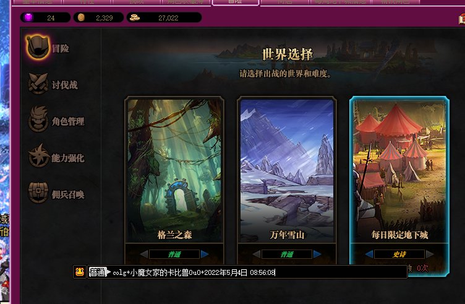Click the 冒险 menu label text

click(61, 48)
